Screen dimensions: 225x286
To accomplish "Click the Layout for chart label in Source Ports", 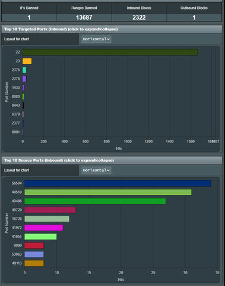I will pos(17,170).
